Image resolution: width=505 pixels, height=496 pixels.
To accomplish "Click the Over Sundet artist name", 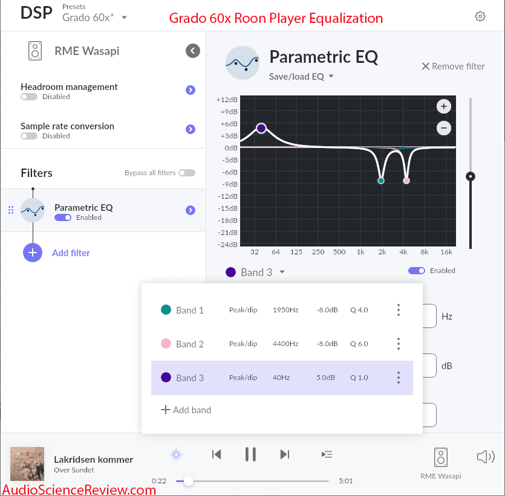I will click(x=74, y=470).
